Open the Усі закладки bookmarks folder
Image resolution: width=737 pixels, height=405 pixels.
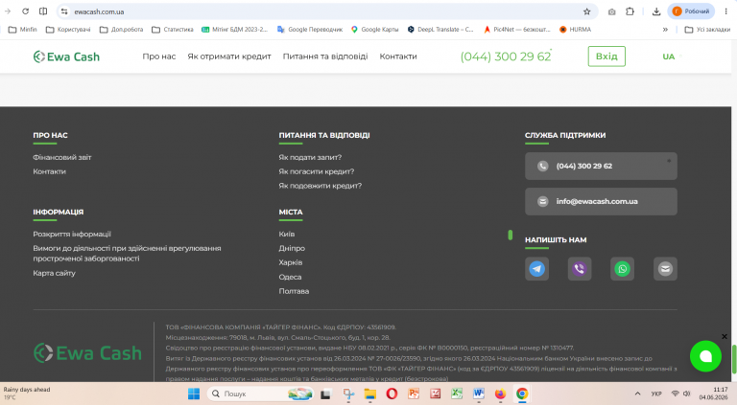[707, 29]
